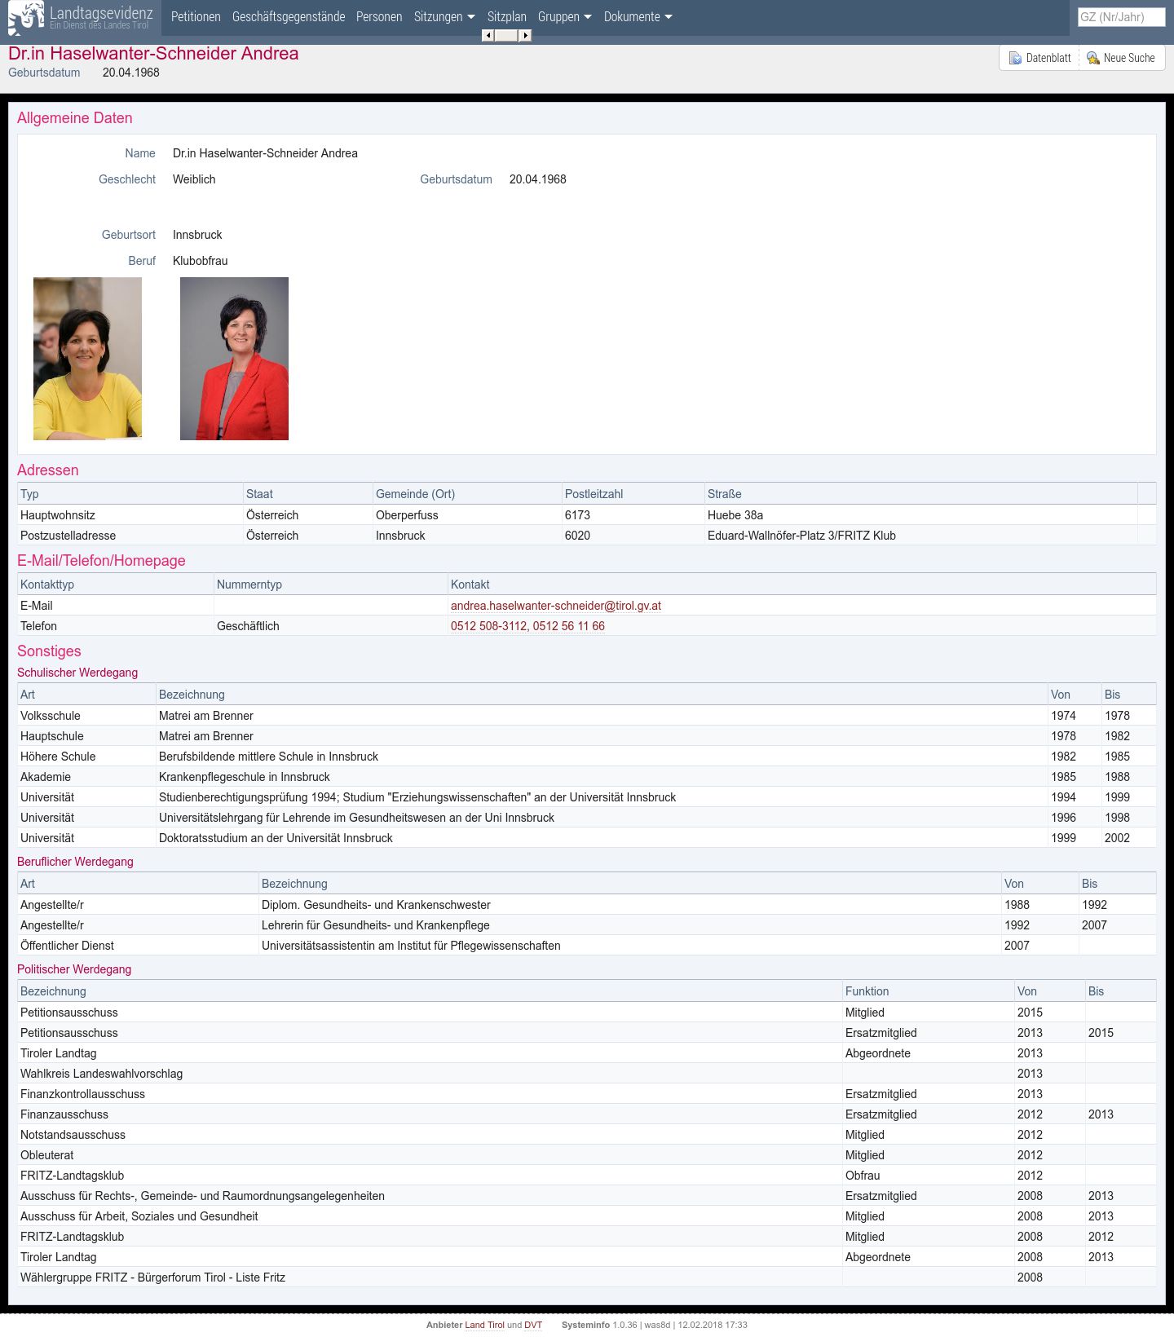
Task: Open Geschäftsgegenstände in the navbar
Action: 289,16
